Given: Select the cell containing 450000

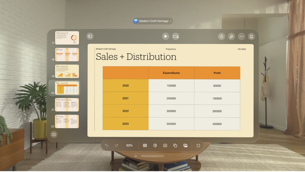Looking at the screenshot, I should point(217,124).
